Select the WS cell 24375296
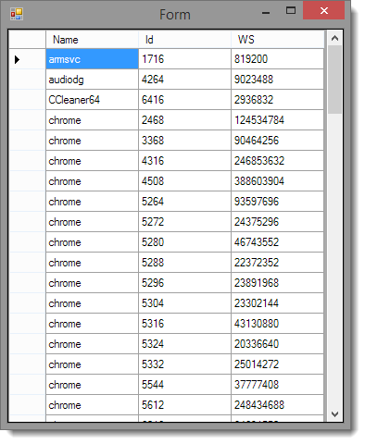 click(x=277, y=222)
